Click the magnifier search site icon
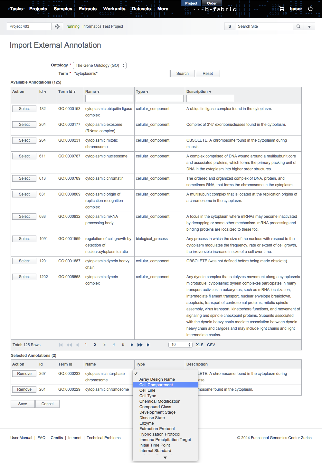The height and width of the screenshot is (463, 322). point(298,26)
